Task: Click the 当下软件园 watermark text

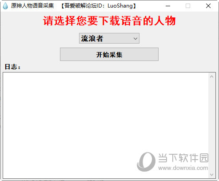Action: pos(183,158)
